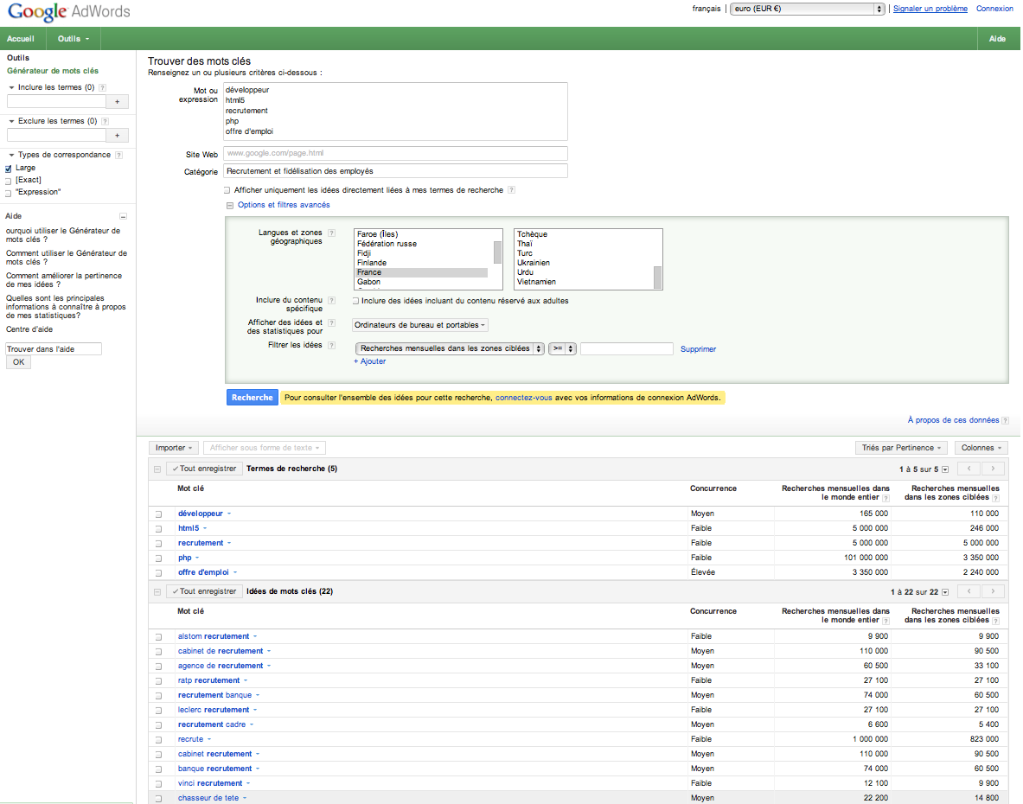This screenshot has width=1023, height=804.
Task: Click the connectez-vous link
Action: [x=523, y=398]
